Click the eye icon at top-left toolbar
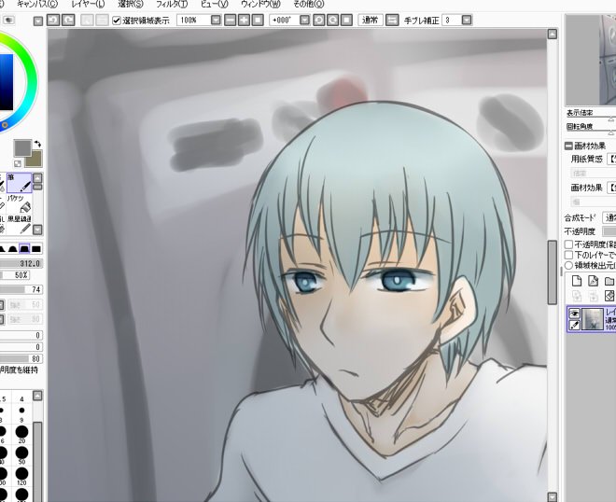 (7, 20)
